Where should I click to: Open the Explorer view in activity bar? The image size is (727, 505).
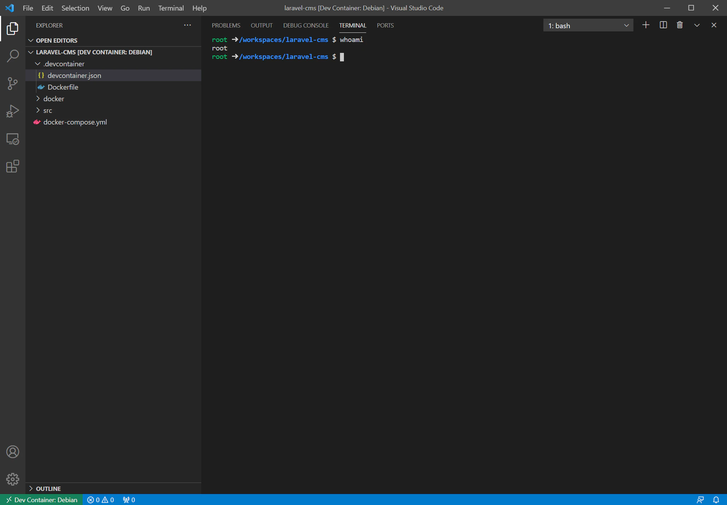point(13,29)
